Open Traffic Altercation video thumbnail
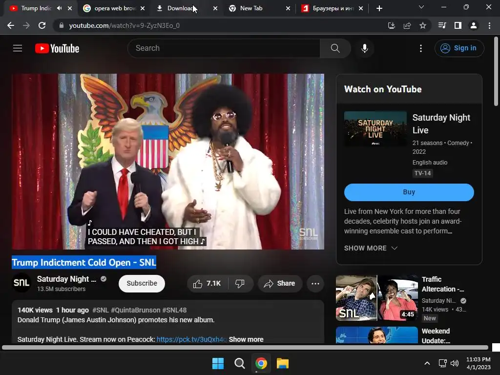 pos(376,297)
